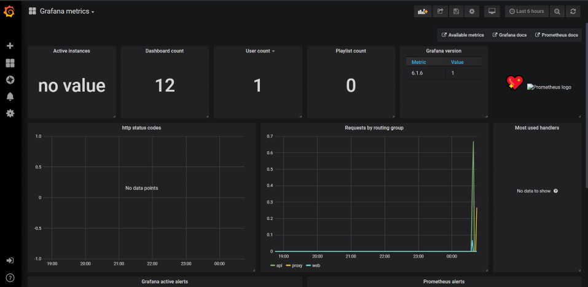Image resolution: width=588 pixels, height=287 pixels.
Task: Click the dashboard grid icon beside title
Action: click(32, 11)
